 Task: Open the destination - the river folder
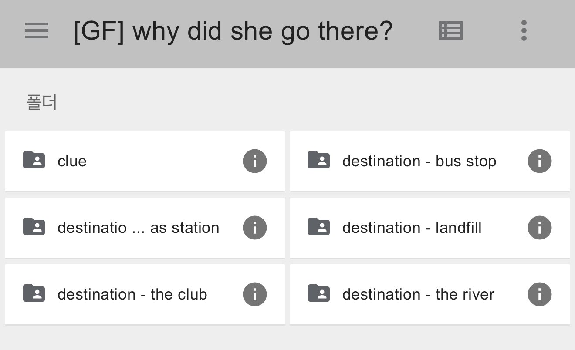(418, 295)
